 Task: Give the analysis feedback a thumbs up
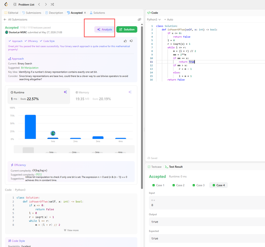pyautogui.click(x=125, y=41)
